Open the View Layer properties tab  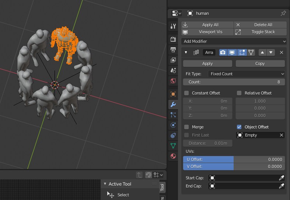coord(173,60)
